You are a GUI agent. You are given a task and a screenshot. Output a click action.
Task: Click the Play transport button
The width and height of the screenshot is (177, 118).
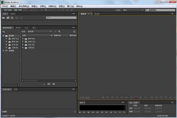[x=108, y=97]
